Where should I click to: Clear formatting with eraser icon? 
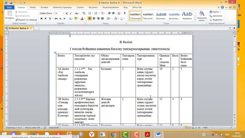pos(84,13)
